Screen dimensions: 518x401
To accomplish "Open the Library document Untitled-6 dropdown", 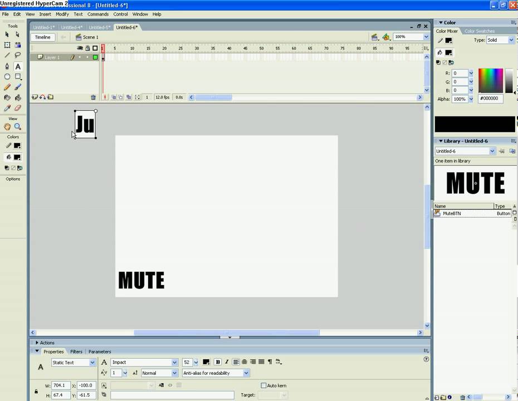I will 492,151.
